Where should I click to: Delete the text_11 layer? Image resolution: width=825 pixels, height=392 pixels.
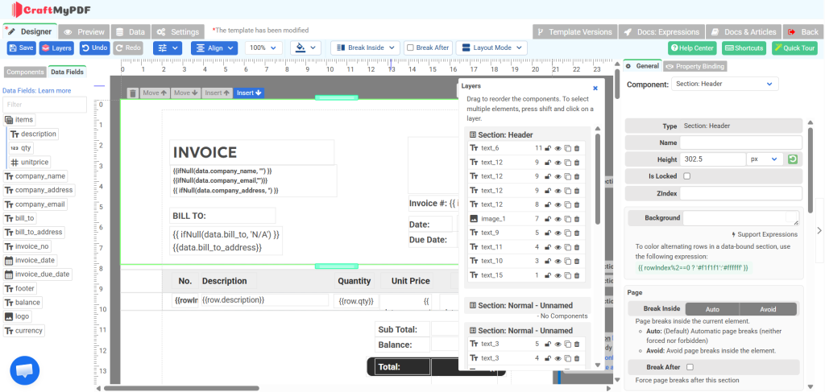click(577, 247)
